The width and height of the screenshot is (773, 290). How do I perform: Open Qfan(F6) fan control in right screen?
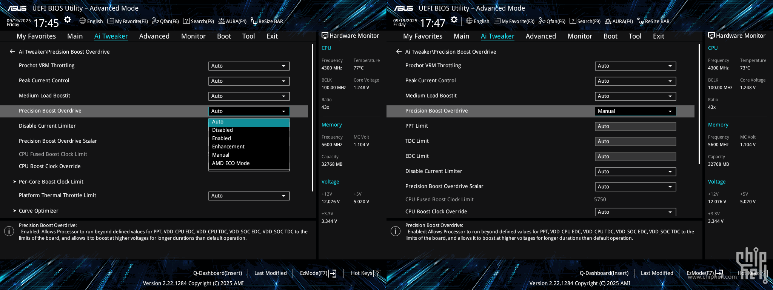[x=552, y=21]
